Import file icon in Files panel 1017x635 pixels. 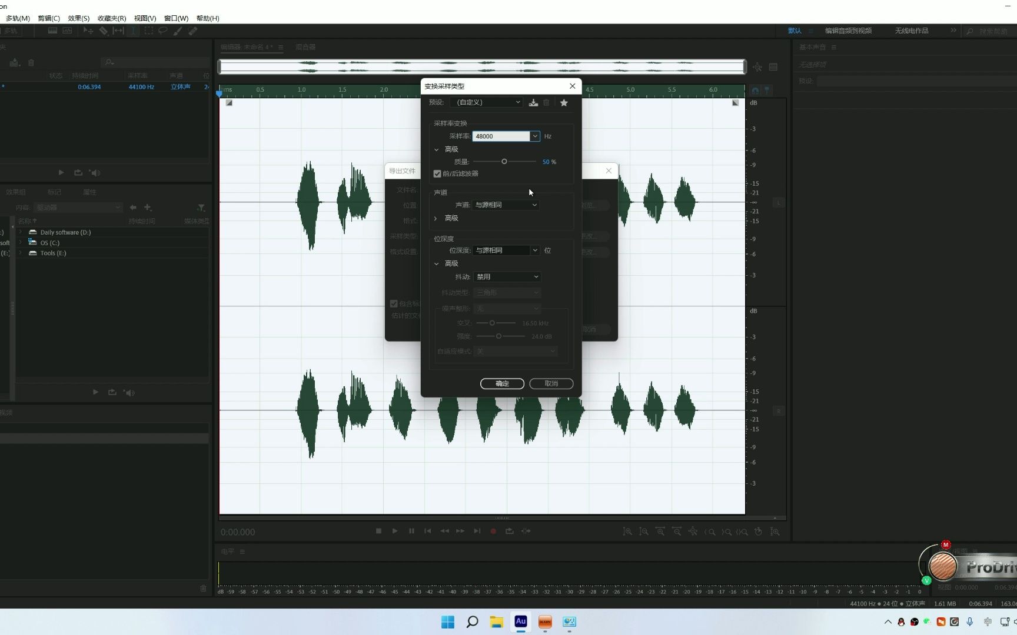click(x=15, y=62)
